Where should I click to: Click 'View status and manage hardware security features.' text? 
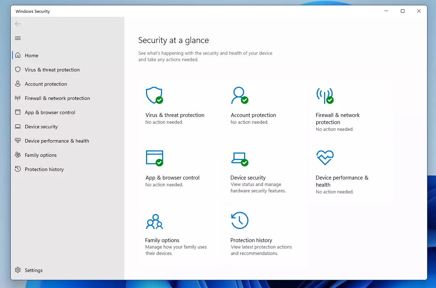[x=258, y=188]
